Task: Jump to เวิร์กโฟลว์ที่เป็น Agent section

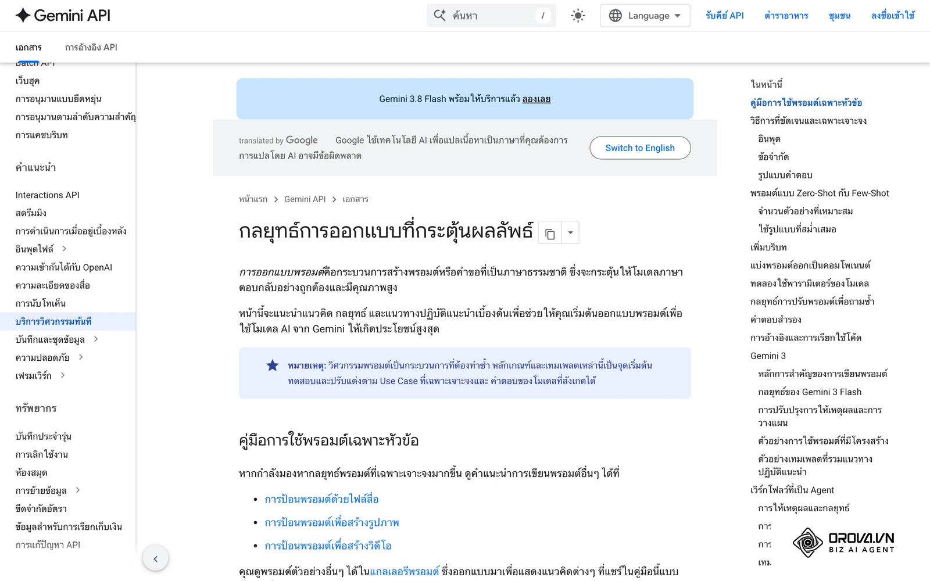Action: click(x=792, y=490)
